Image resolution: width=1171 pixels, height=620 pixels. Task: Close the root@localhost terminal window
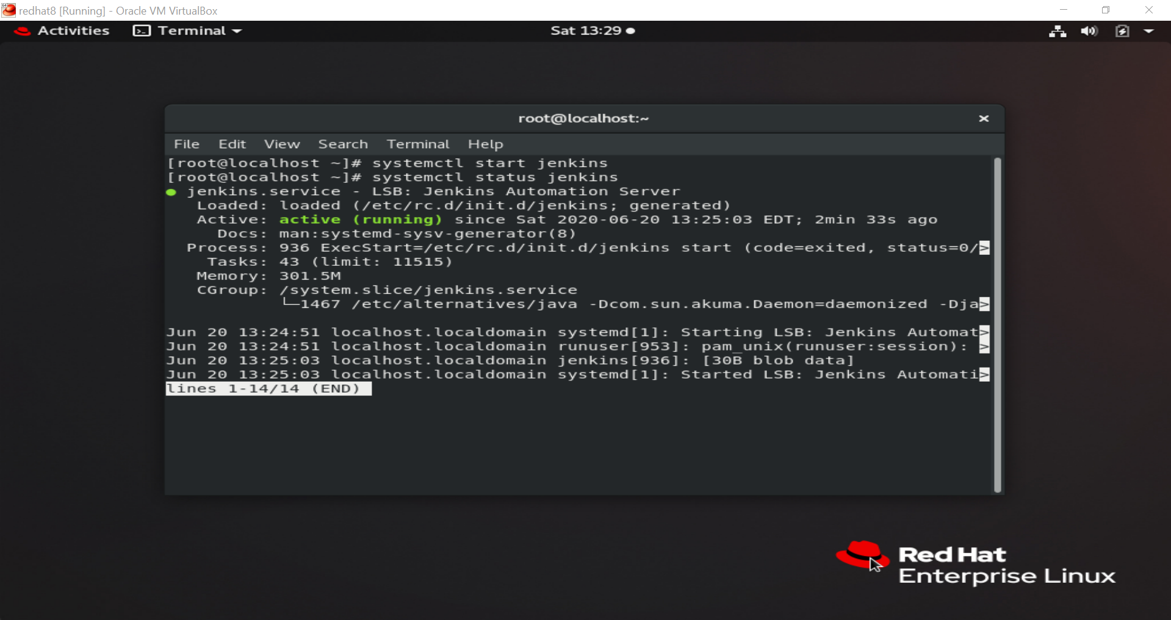coord(984,119)
